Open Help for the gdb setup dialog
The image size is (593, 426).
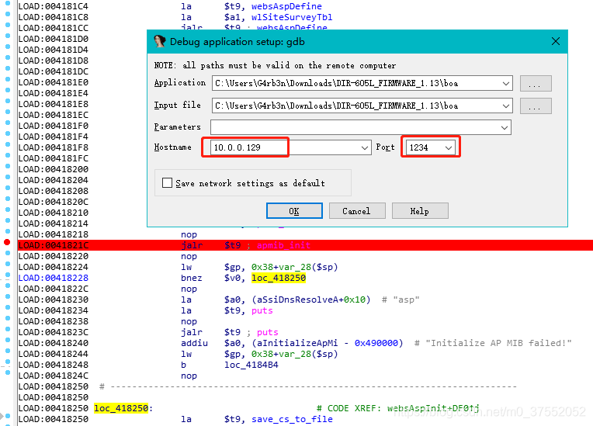420,211
